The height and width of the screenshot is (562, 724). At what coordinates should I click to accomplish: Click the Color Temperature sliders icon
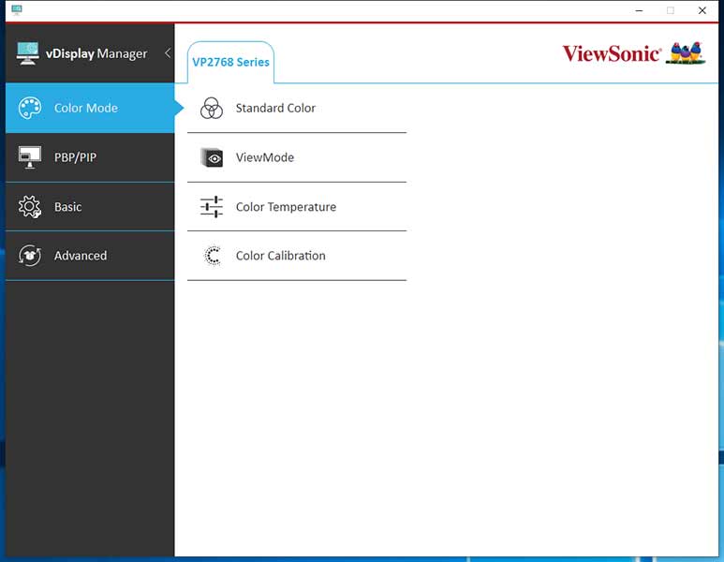click(212, 207)
